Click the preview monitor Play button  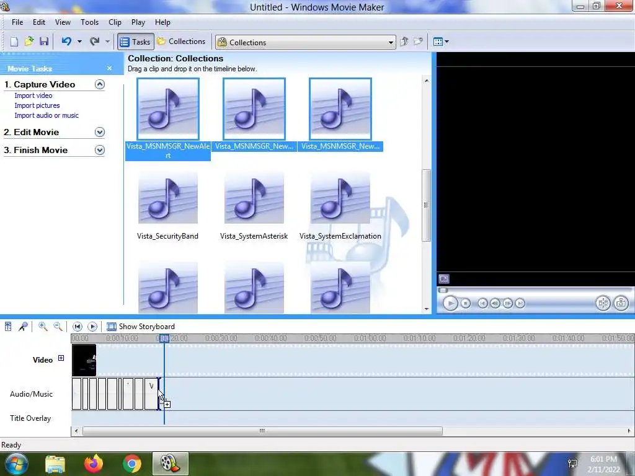click(450, 302)
